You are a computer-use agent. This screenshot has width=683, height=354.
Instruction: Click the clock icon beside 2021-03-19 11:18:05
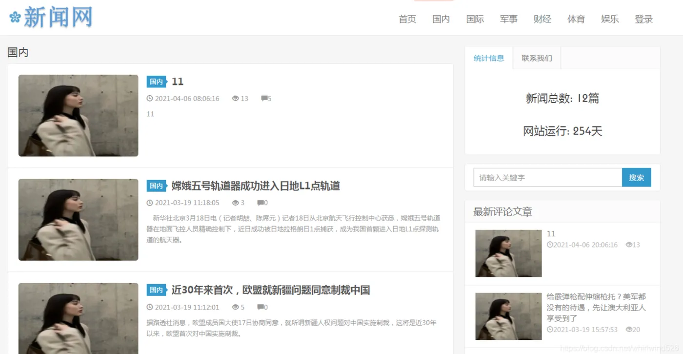(150, 203)
